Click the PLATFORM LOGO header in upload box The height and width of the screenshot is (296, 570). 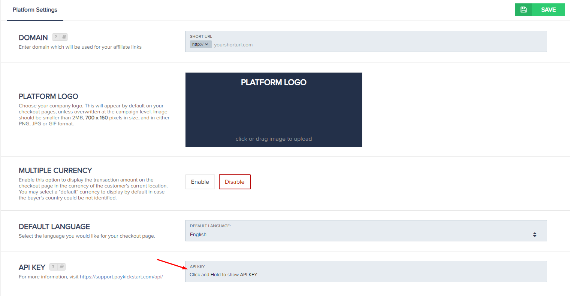(x=274, y=82)
